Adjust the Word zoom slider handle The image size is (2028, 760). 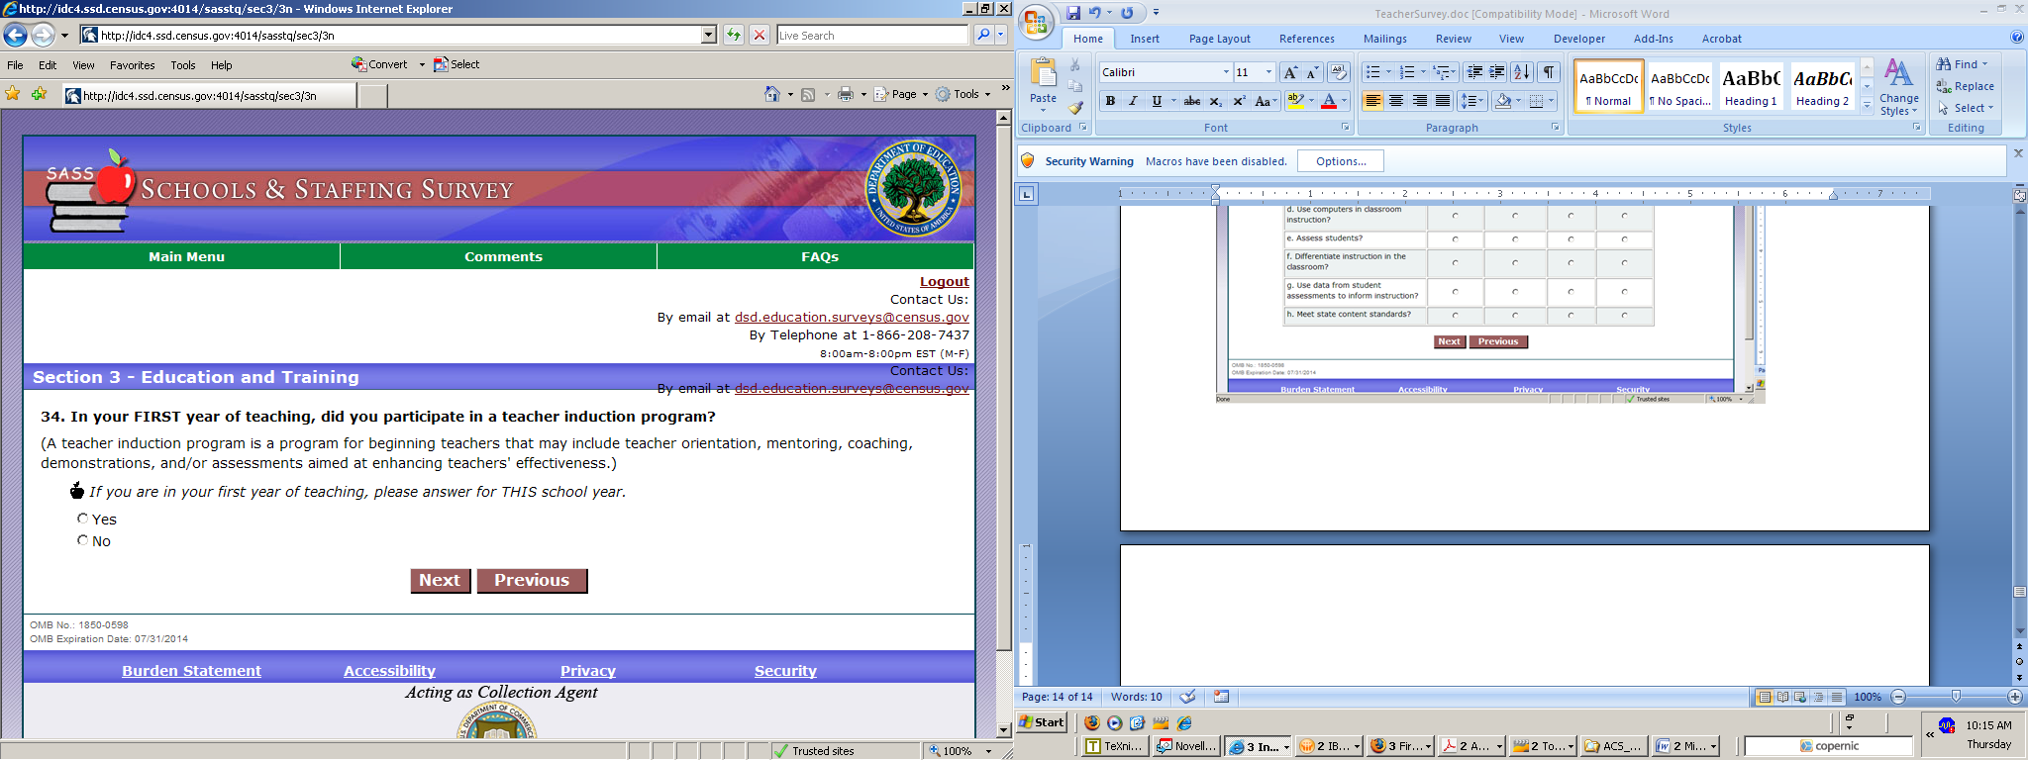[x=1956, y=697]
